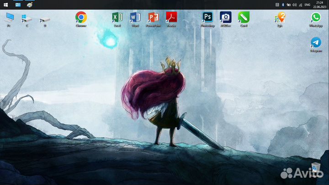This screenshot has width=329, height=185.
Task: Click the grid-shaped tray icon
Action: [x=277, y=5]
